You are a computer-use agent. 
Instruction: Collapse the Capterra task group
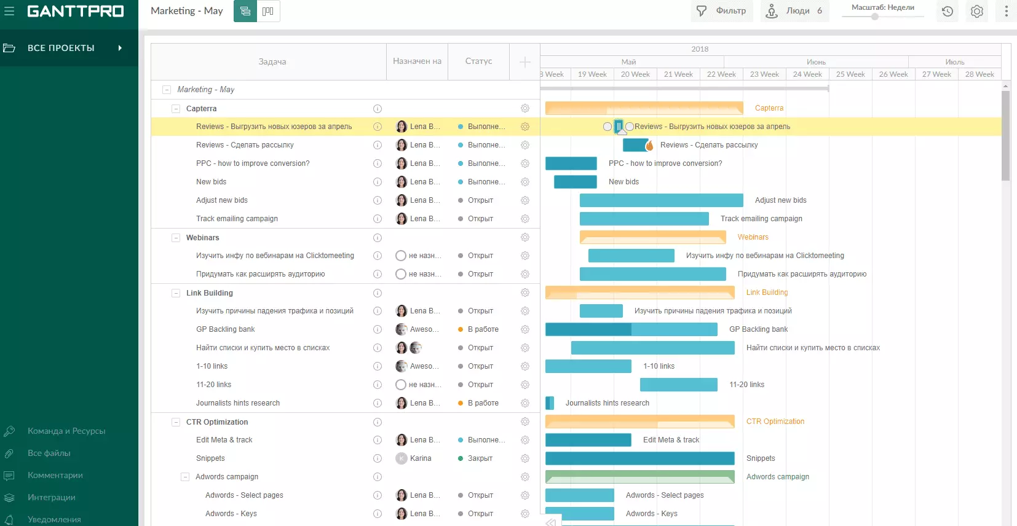tap(176, 109)
